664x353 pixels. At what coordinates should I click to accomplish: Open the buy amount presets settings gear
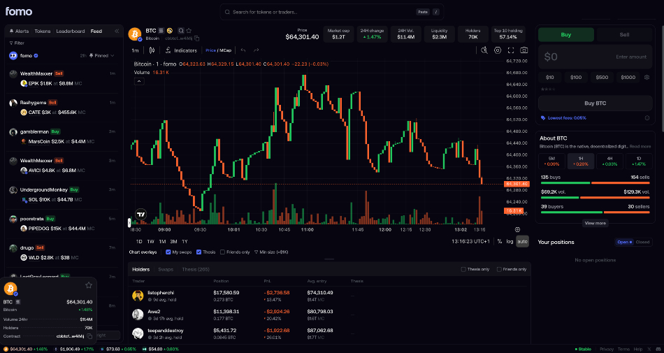coord(647,78)
